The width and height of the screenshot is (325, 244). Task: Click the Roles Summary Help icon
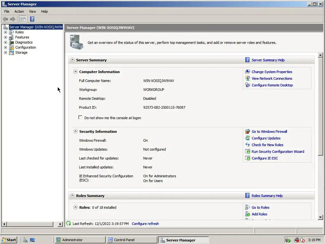coord(247,196)
